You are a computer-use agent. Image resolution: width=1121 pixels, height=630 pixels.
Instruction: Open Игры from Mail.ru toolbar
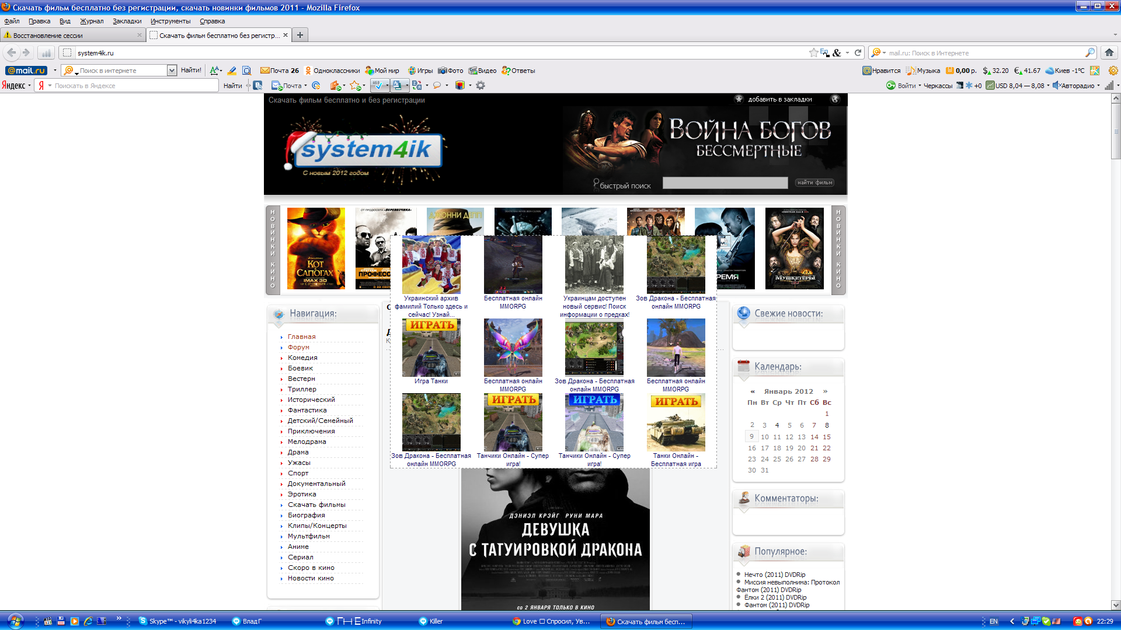pyautogui.click(x=420, y=71)
